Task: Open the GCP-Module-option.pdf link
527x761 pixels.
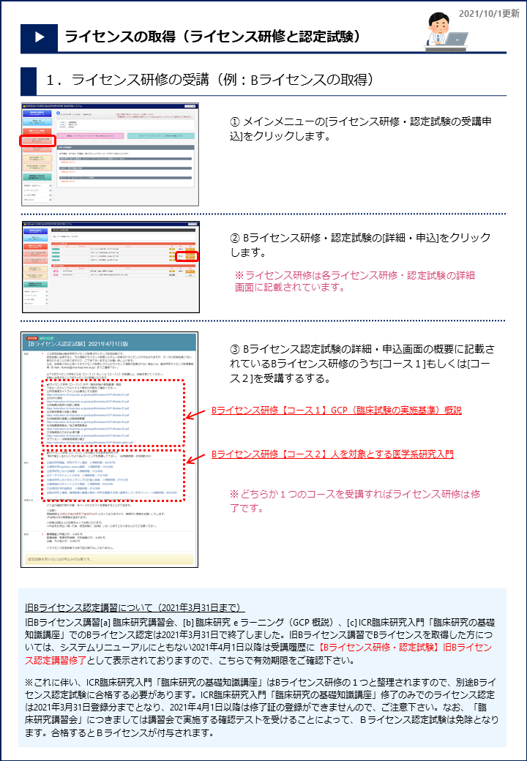Action: [90, 442]
